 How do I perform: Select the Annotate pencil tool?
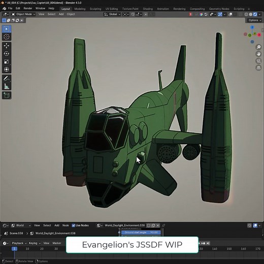[7, 78]
